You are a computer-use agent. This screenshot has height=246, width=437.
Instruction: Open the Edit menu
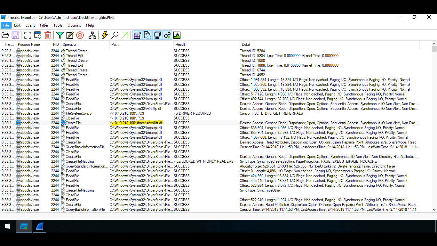pos(17,25)
